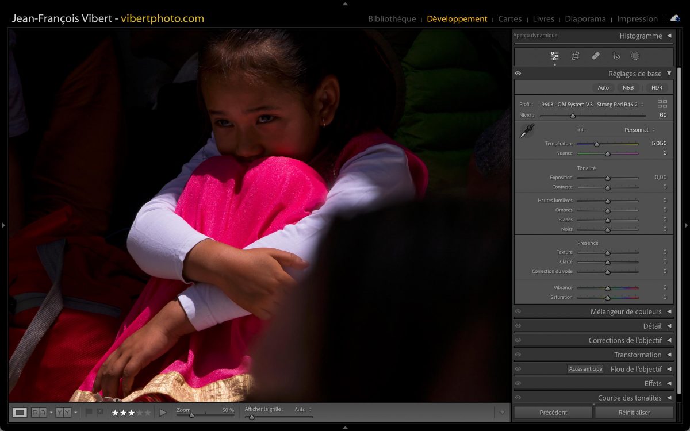Viewport: 690px width, 431px height.
Task: Click the loupe view icon in toolbar
Action: [20, 412]
